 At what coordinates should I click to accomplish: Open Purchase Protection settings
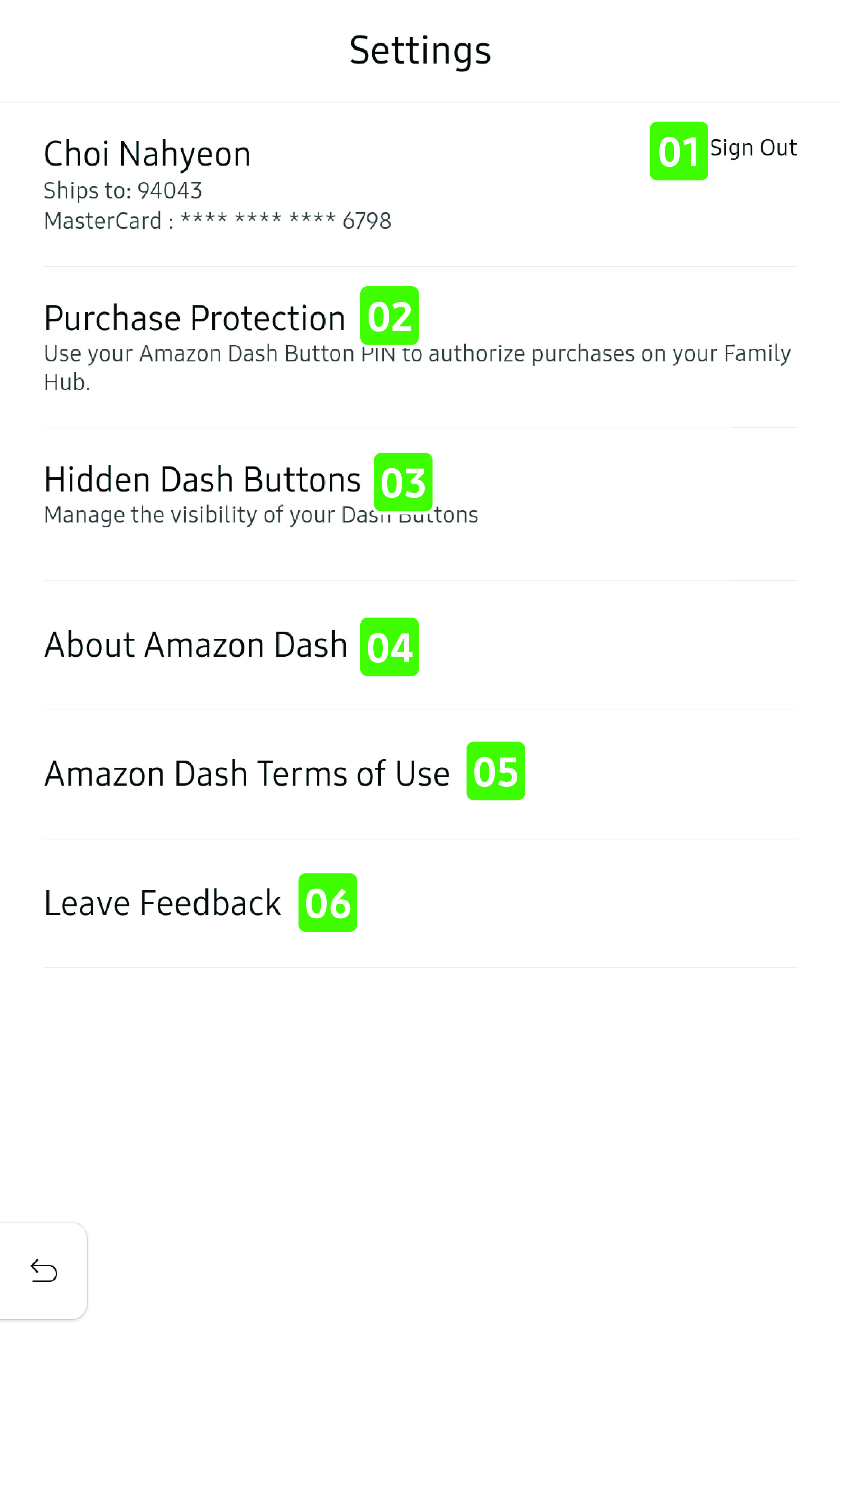pos(194,318)
